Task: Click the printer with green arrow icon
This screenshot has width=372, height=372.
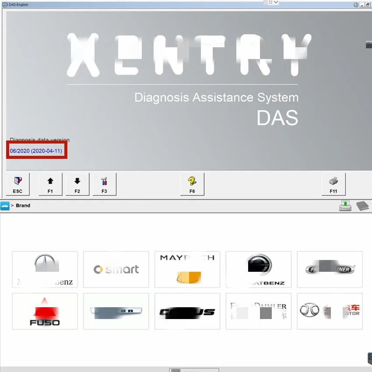Action: pyautogui.click(x=345, y=205)
